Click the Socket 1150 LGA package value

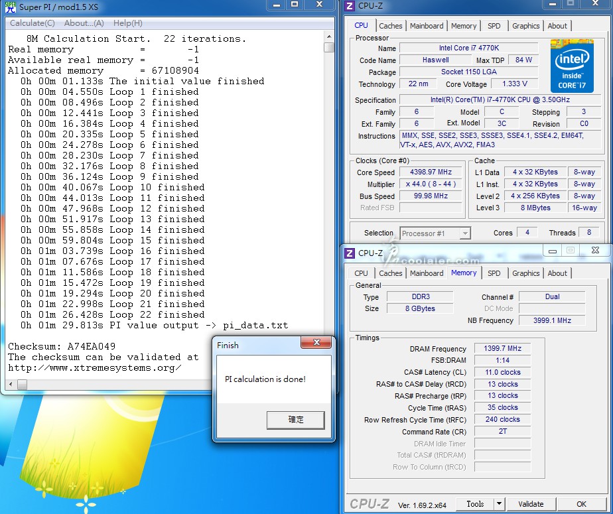[469, 72]
